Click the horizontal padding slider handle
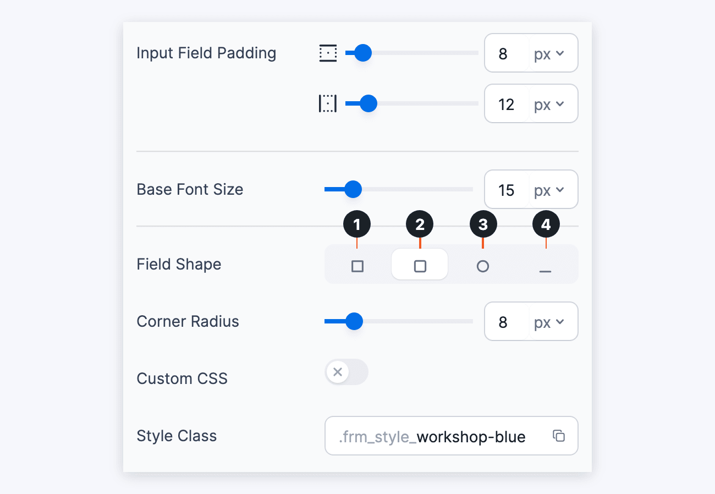 [x=369, y=103]
